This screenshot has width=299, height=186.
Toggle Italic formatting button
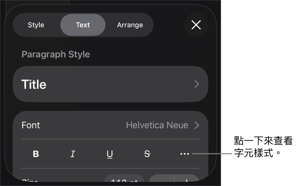point(73,154)
